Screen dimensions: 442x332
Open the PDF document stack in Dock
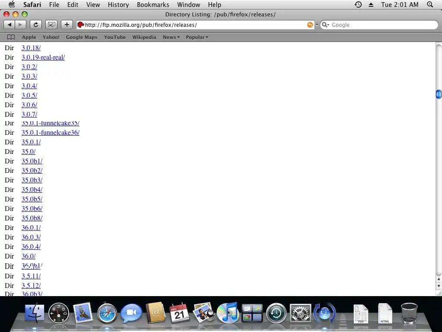(361, 314)
